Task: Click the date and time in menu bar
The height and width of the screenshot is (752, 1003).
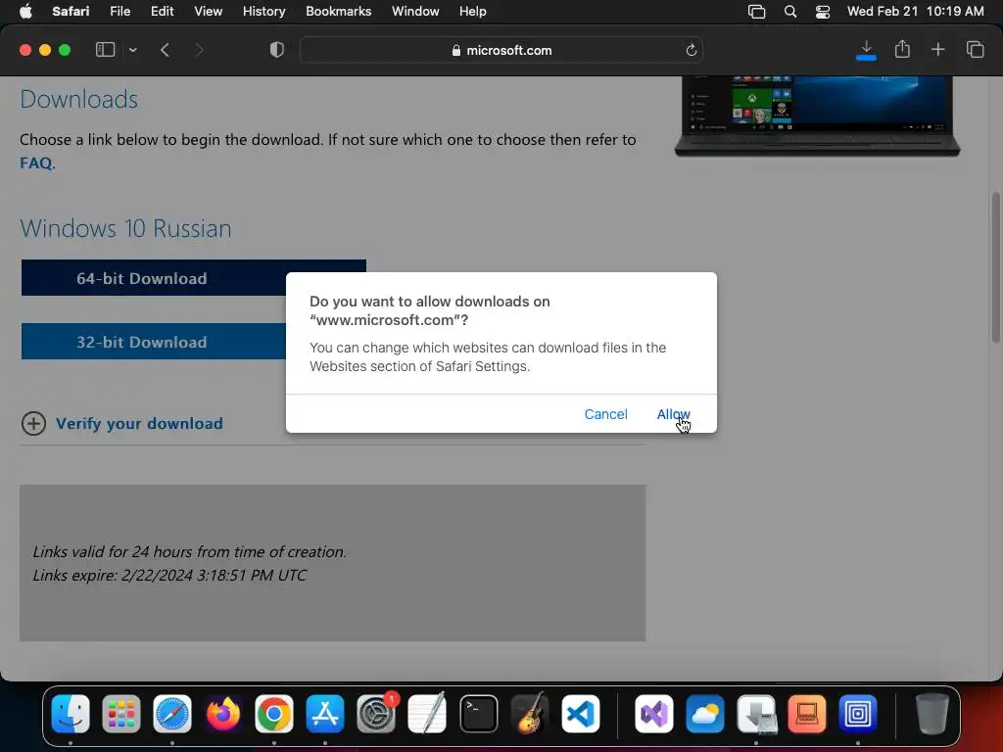Action: pyautogui.click(x=916, y=11)
